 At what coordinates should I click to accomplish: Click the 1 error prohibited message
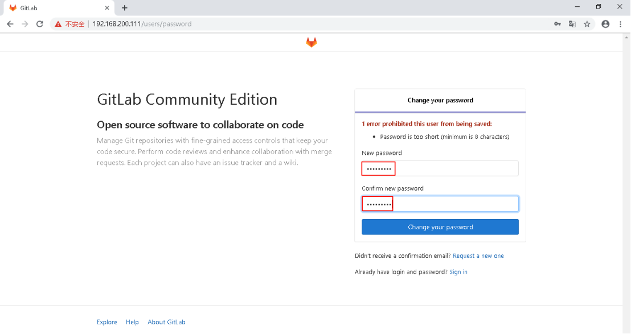(x=427, y=124)
